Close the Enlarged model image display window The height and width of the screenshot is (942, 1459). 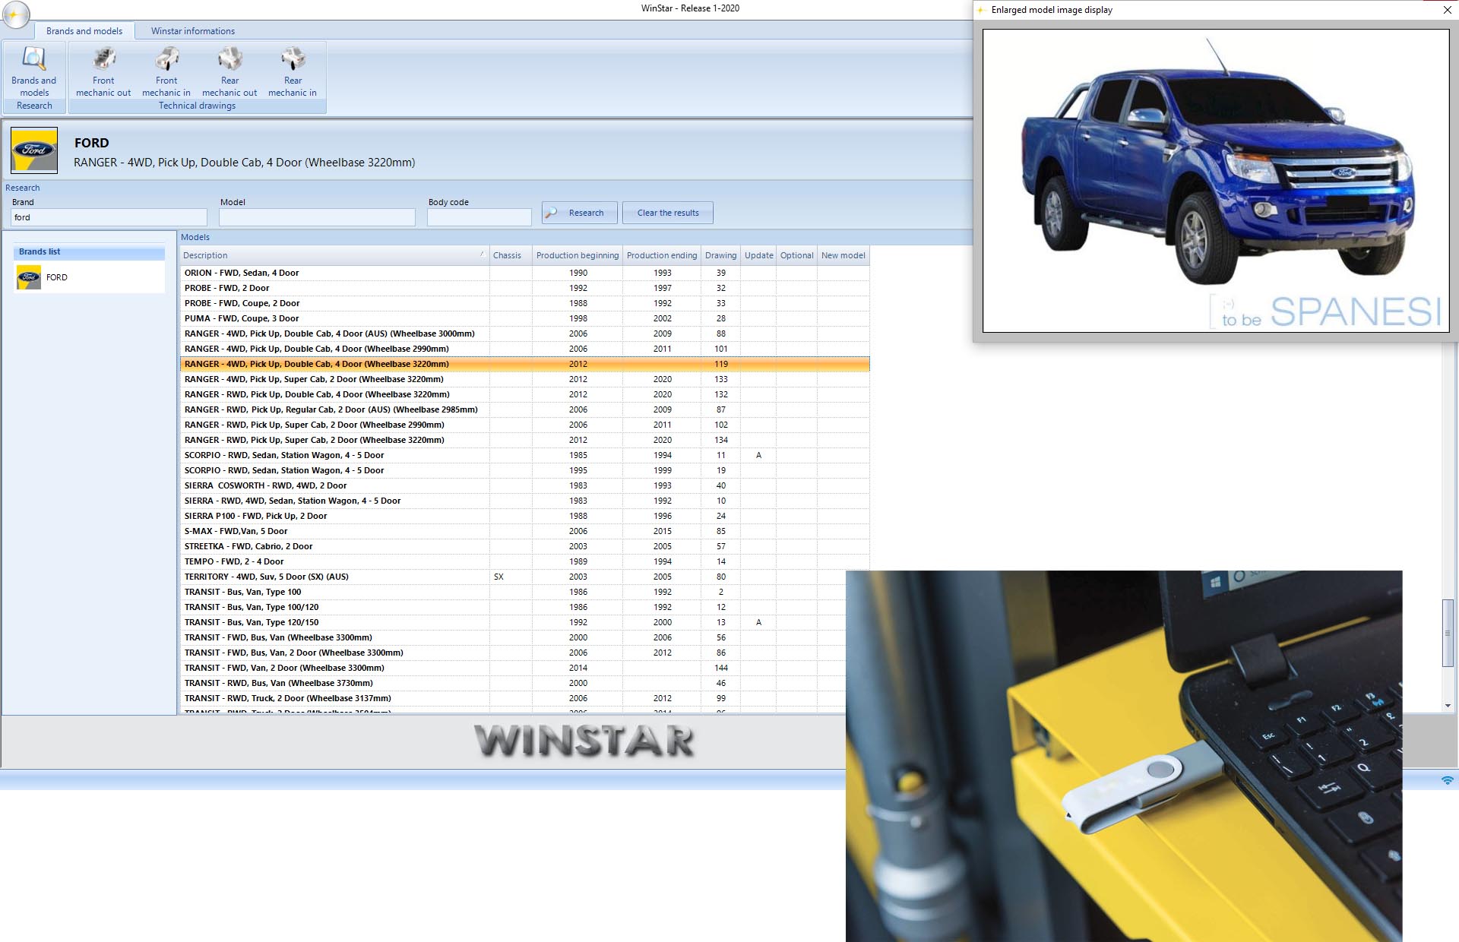1447,10
